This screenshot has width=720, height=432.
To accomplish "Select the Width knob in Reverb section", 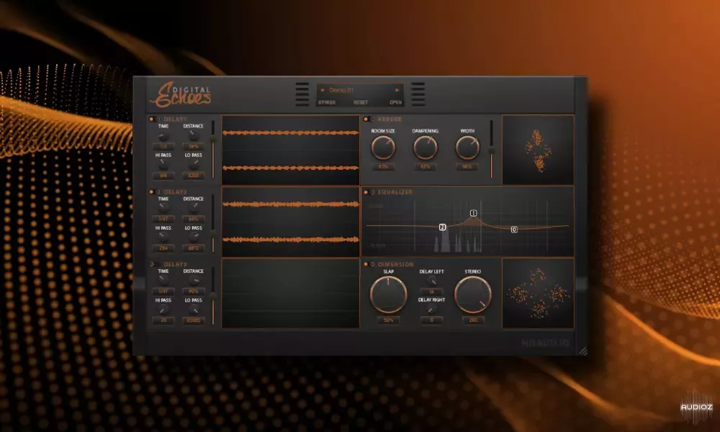I will [x=468, y=147].
